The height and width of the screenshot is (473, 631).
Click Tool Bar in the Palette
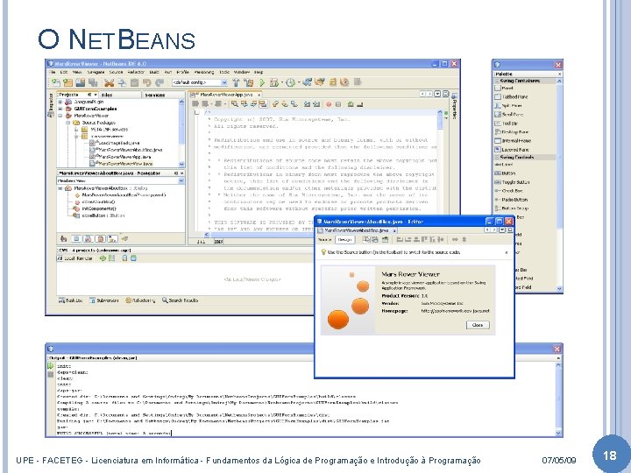506,124
